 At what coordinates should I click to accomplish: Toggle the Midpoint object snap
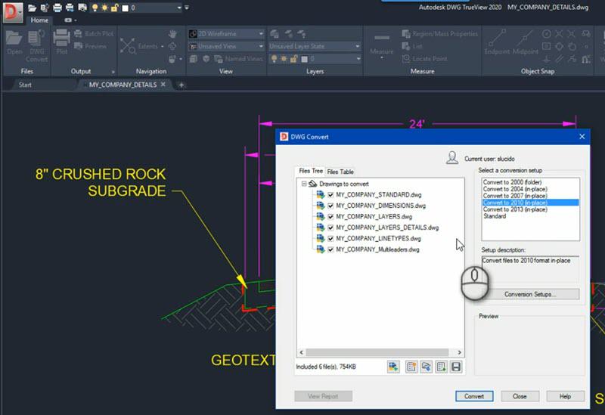(x=525, y=42)
